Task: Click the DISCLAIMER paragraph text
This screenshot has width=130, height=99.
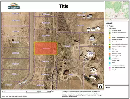Action: coord(82,94)
